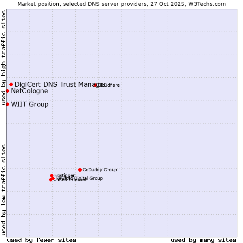Click the GoDaddy Group label text

pos(100,170)
